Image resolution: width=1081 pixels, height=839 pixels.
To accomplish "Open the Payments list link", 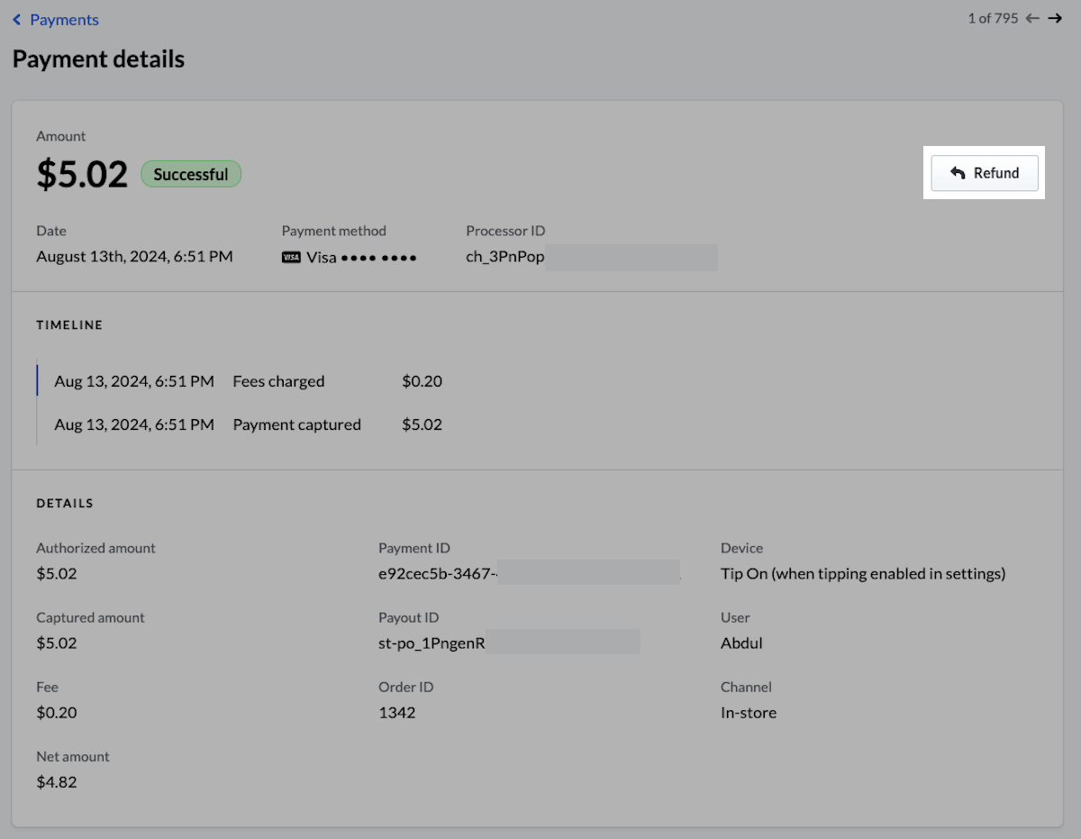I will click(x=63, y=19).
